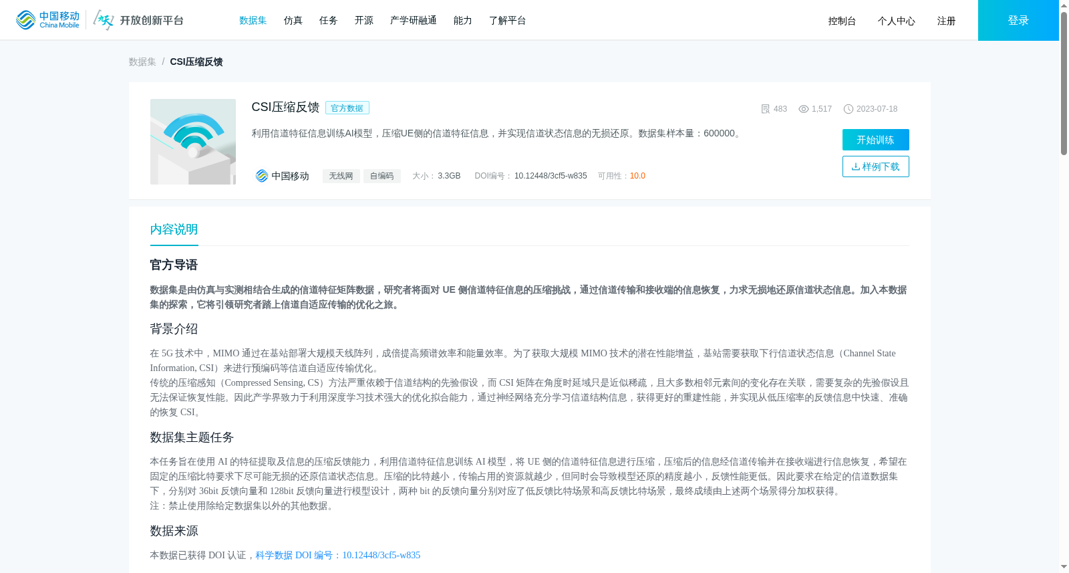Open the 科学数据 DOI 编号 link
This screenshot has height=573, width=1069.
(338, 555)
